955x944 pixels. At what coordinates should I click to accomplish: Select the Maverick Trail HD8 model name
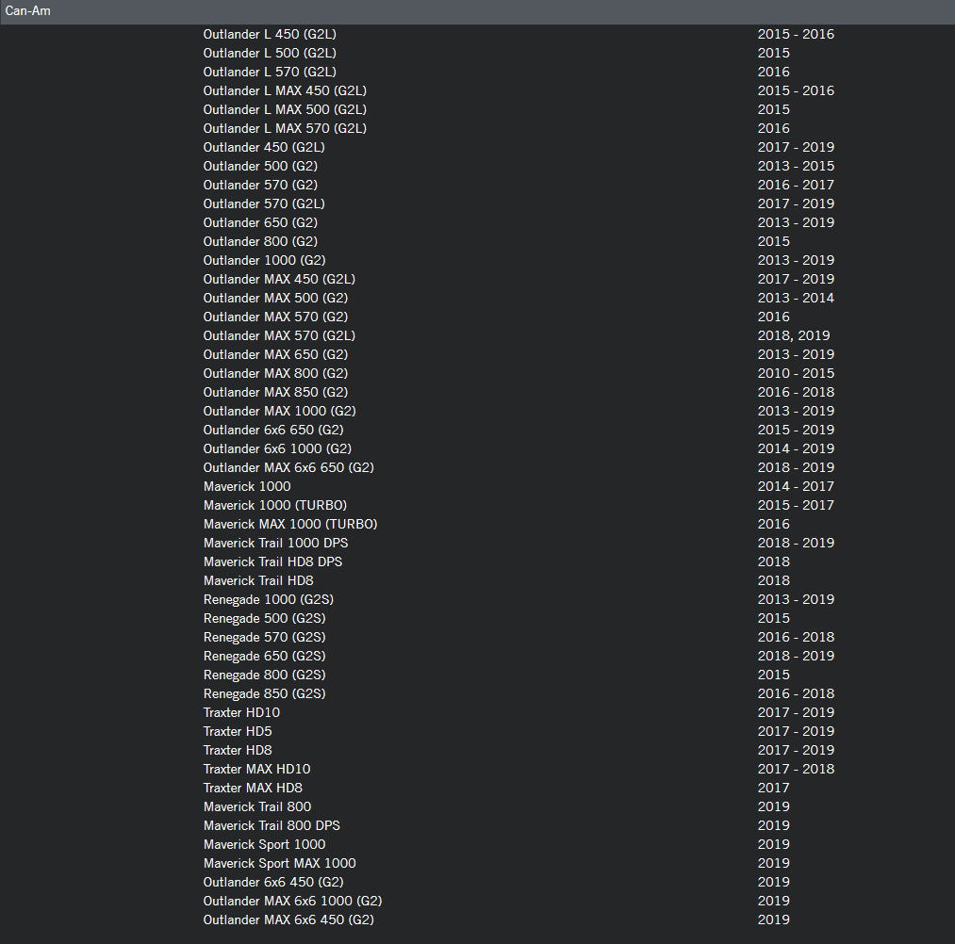[258, 581]
